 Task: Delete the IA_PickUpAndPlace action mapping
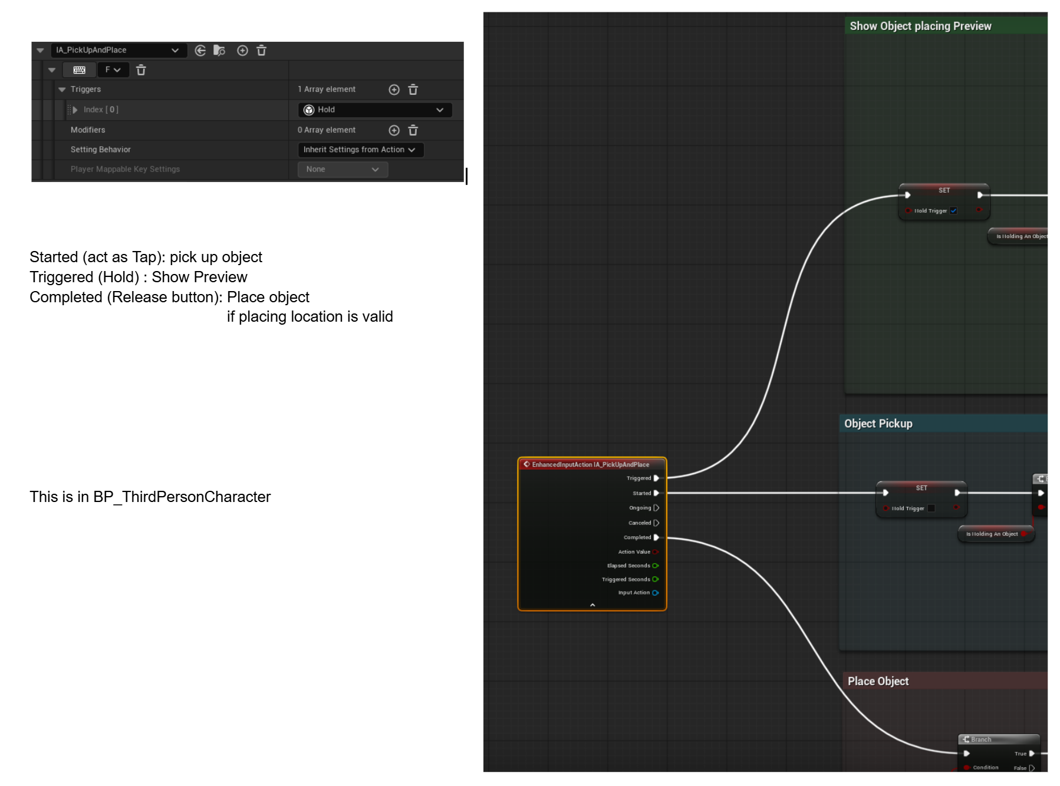tap(262, 51)
